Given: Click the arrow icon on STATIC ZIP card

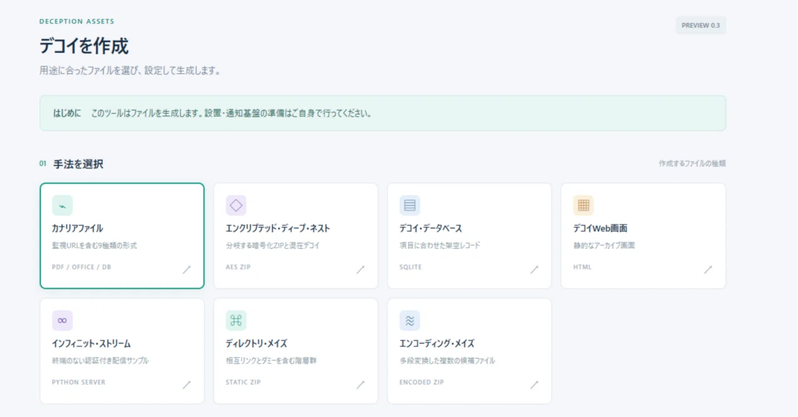Looking at the screenshot, I should tap(360, 385).
